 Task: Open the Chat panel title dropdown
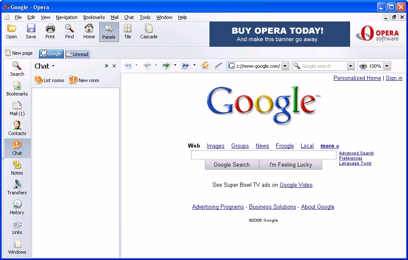(53, 66)
